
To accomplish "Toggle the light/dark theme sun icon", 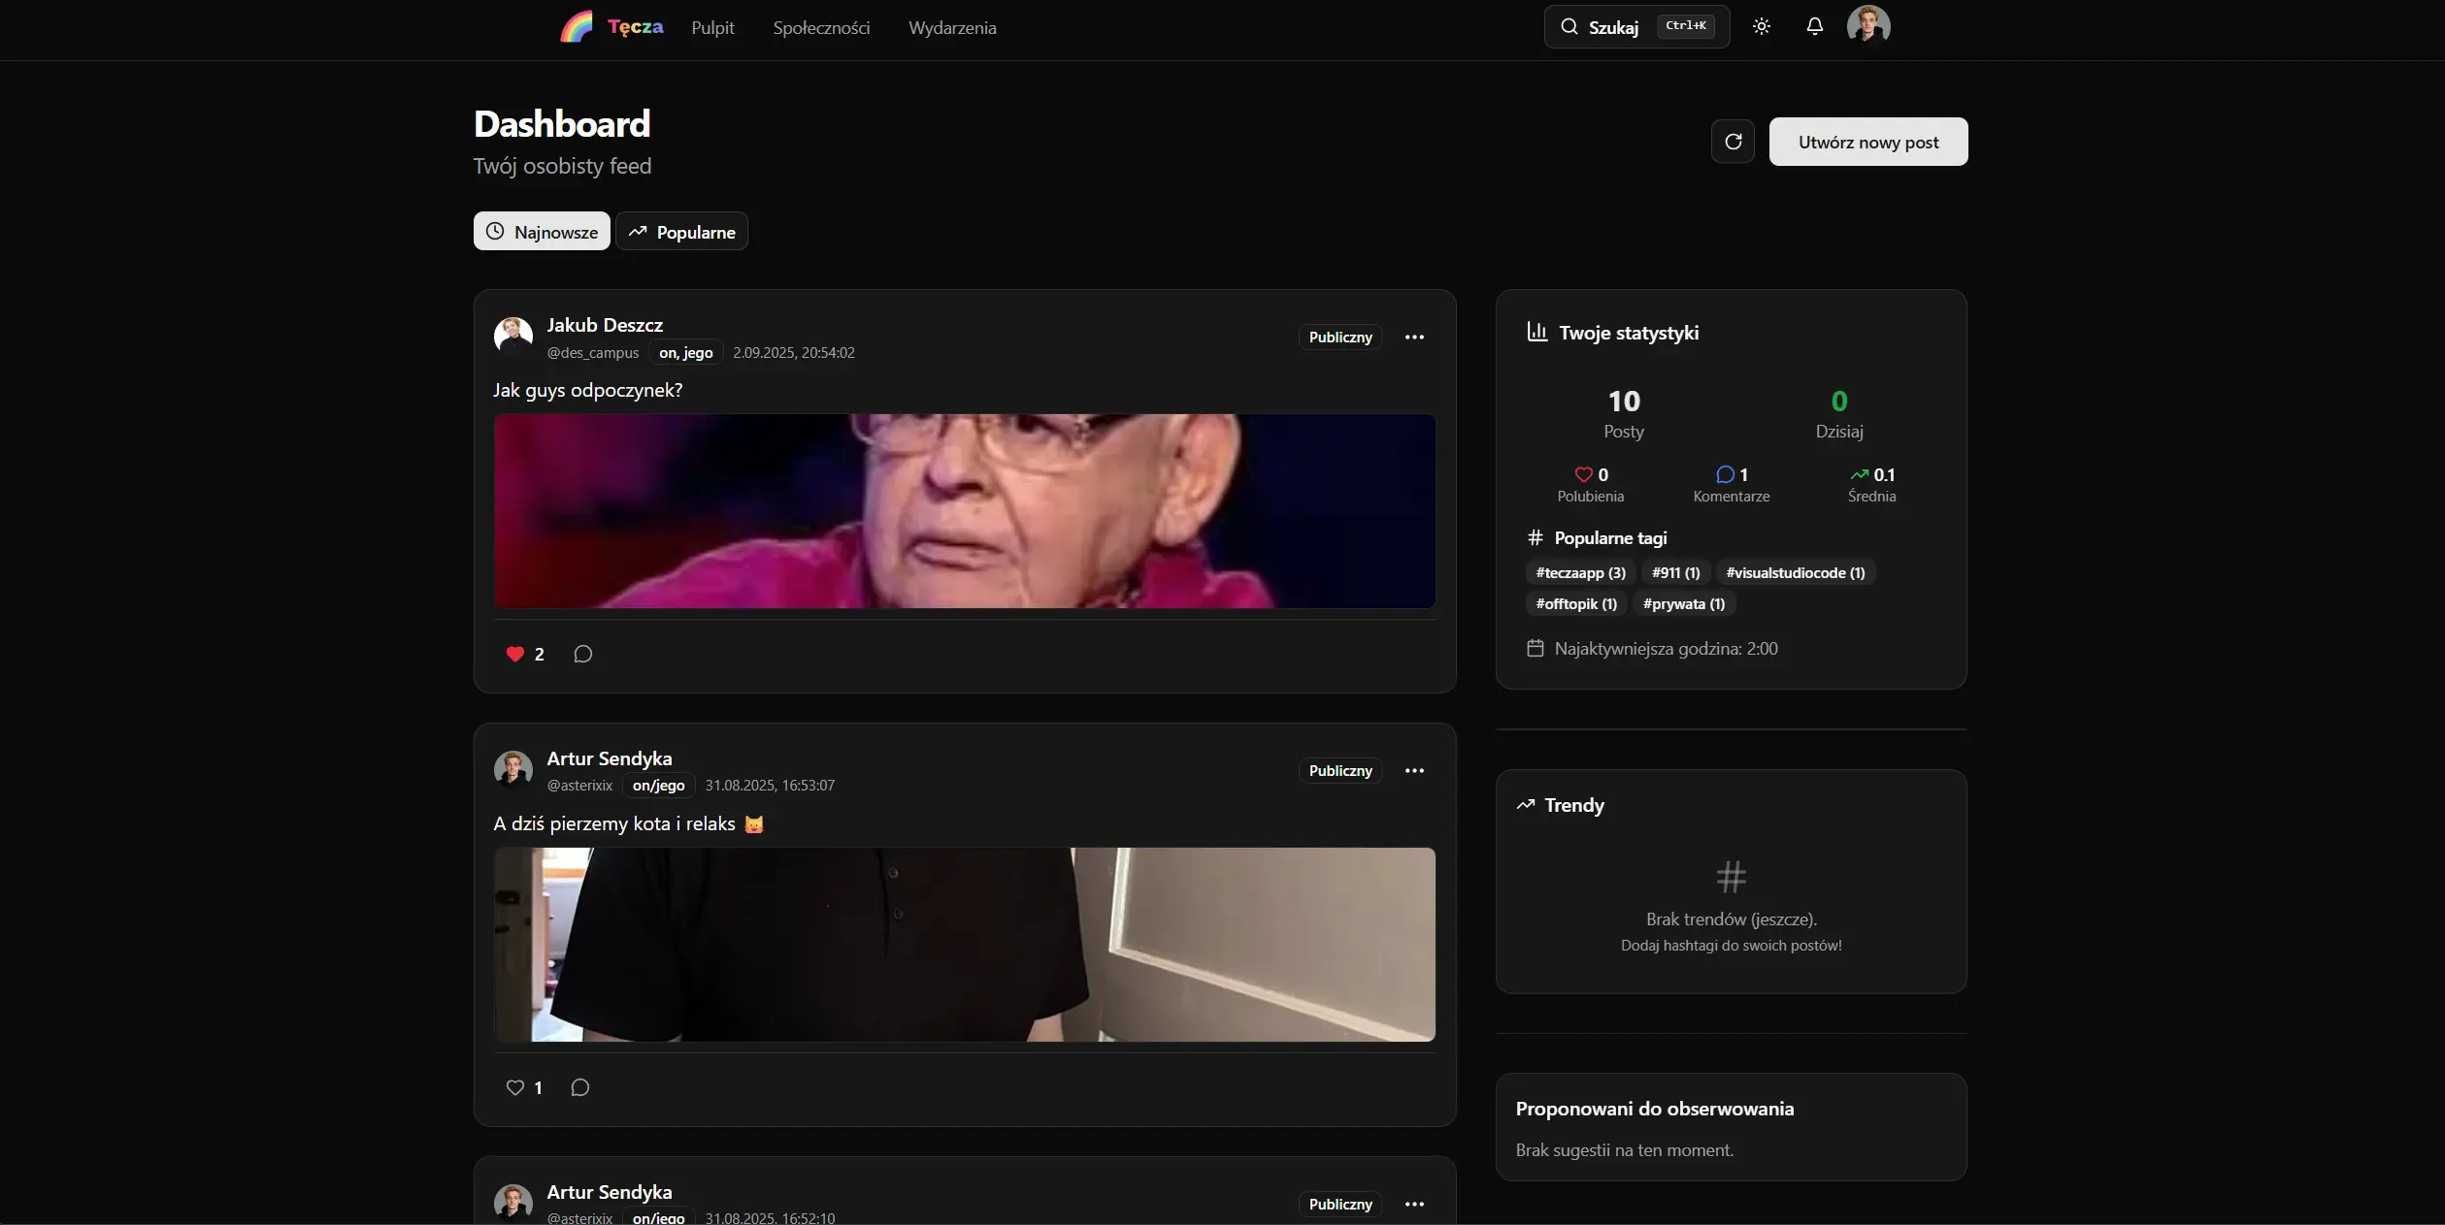I will [1762, 27].
